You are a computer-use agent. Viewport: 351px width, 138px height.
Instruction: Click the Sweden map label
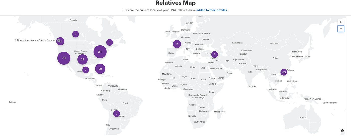point(189,23)
